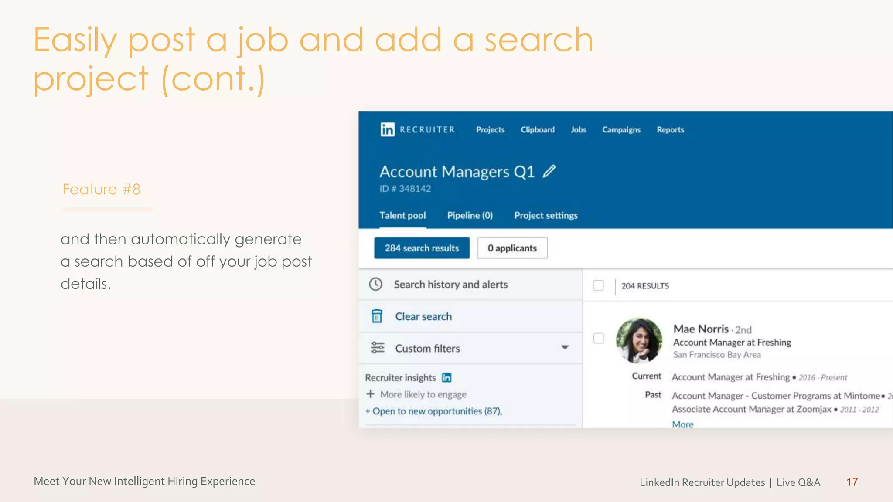Click plus icon for More likely to engage

pos(370,394)
